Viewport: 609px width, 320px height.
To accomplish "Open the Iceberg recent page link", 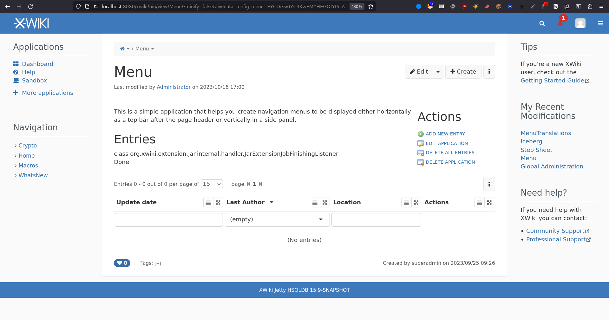I will click(531, 141).
